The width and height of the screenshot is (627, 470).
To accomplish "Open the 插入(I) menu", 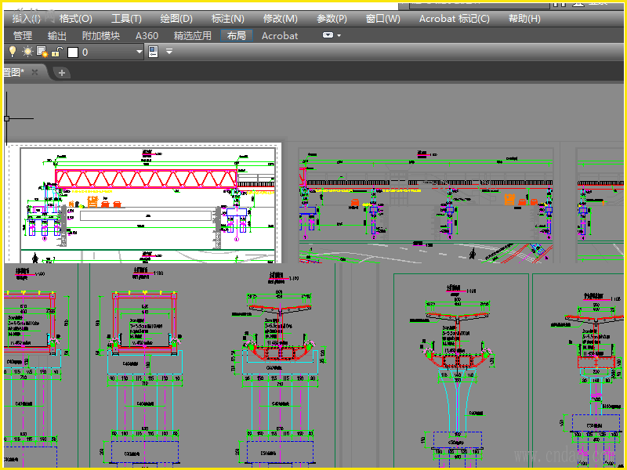I will coord(27,18).
